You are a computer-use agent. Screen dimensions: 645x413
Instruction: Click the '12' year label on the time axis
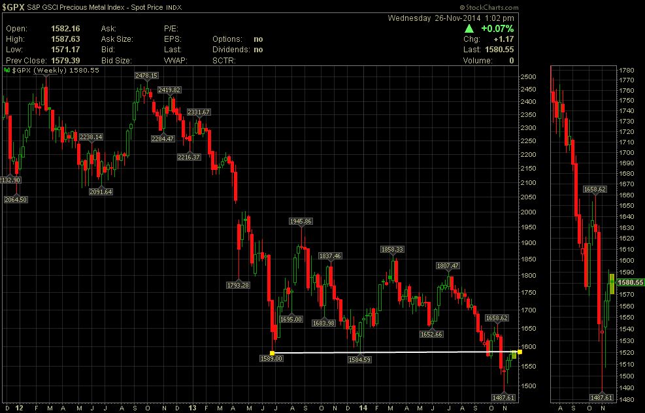[19, 408]
